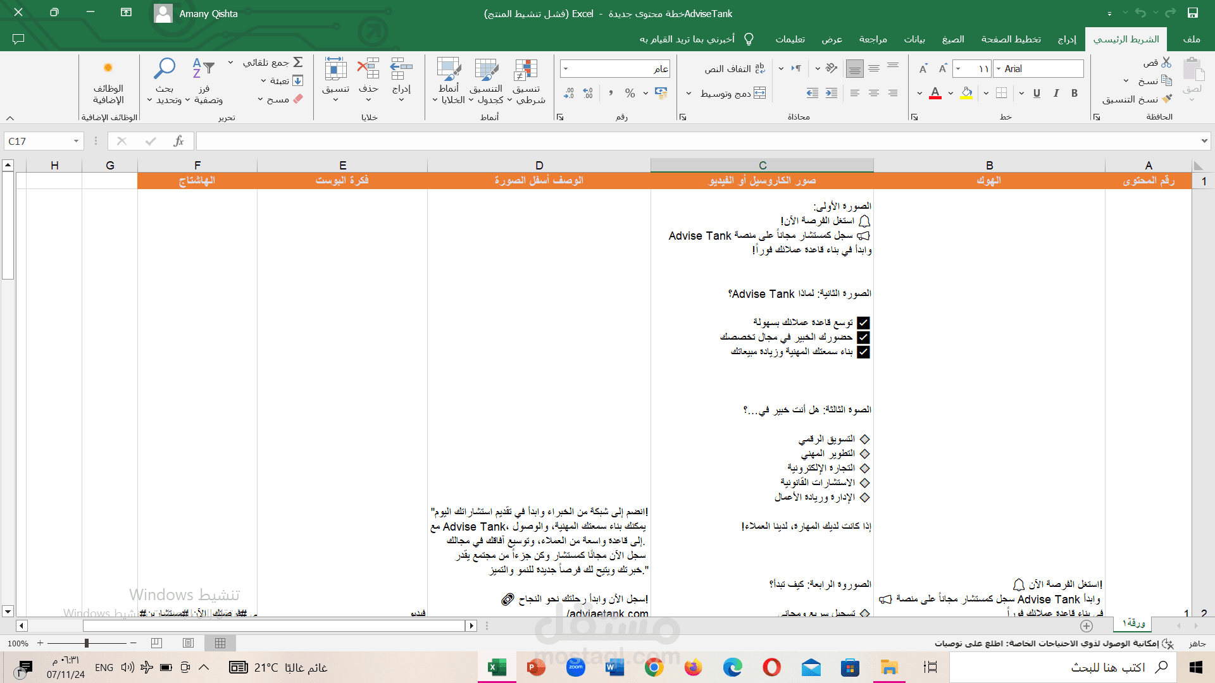Click the yellow fill color bucket
1215x683 pixels.
point(966,94)
